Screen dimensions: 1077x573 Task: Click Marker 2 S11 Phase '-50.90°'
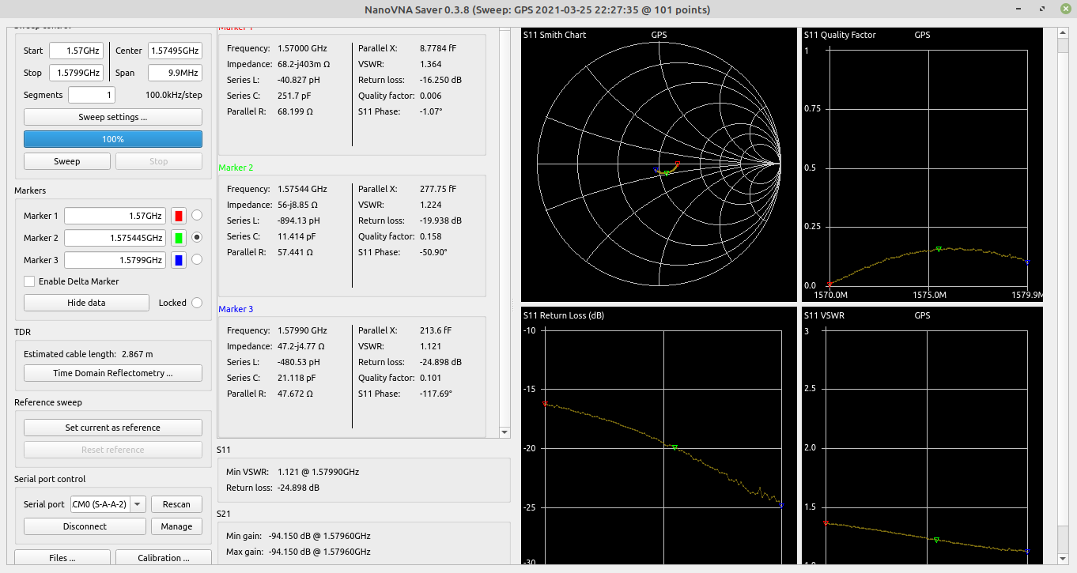tap(433, 252)
